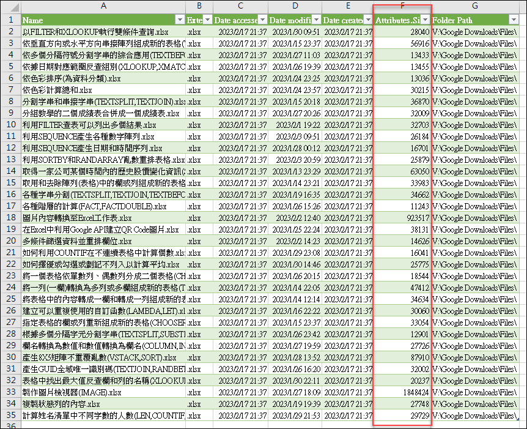Screen dimensions: 527x429
Task: Click file name 依色彩計算總和.xlsx
Action: coord(57,90)
